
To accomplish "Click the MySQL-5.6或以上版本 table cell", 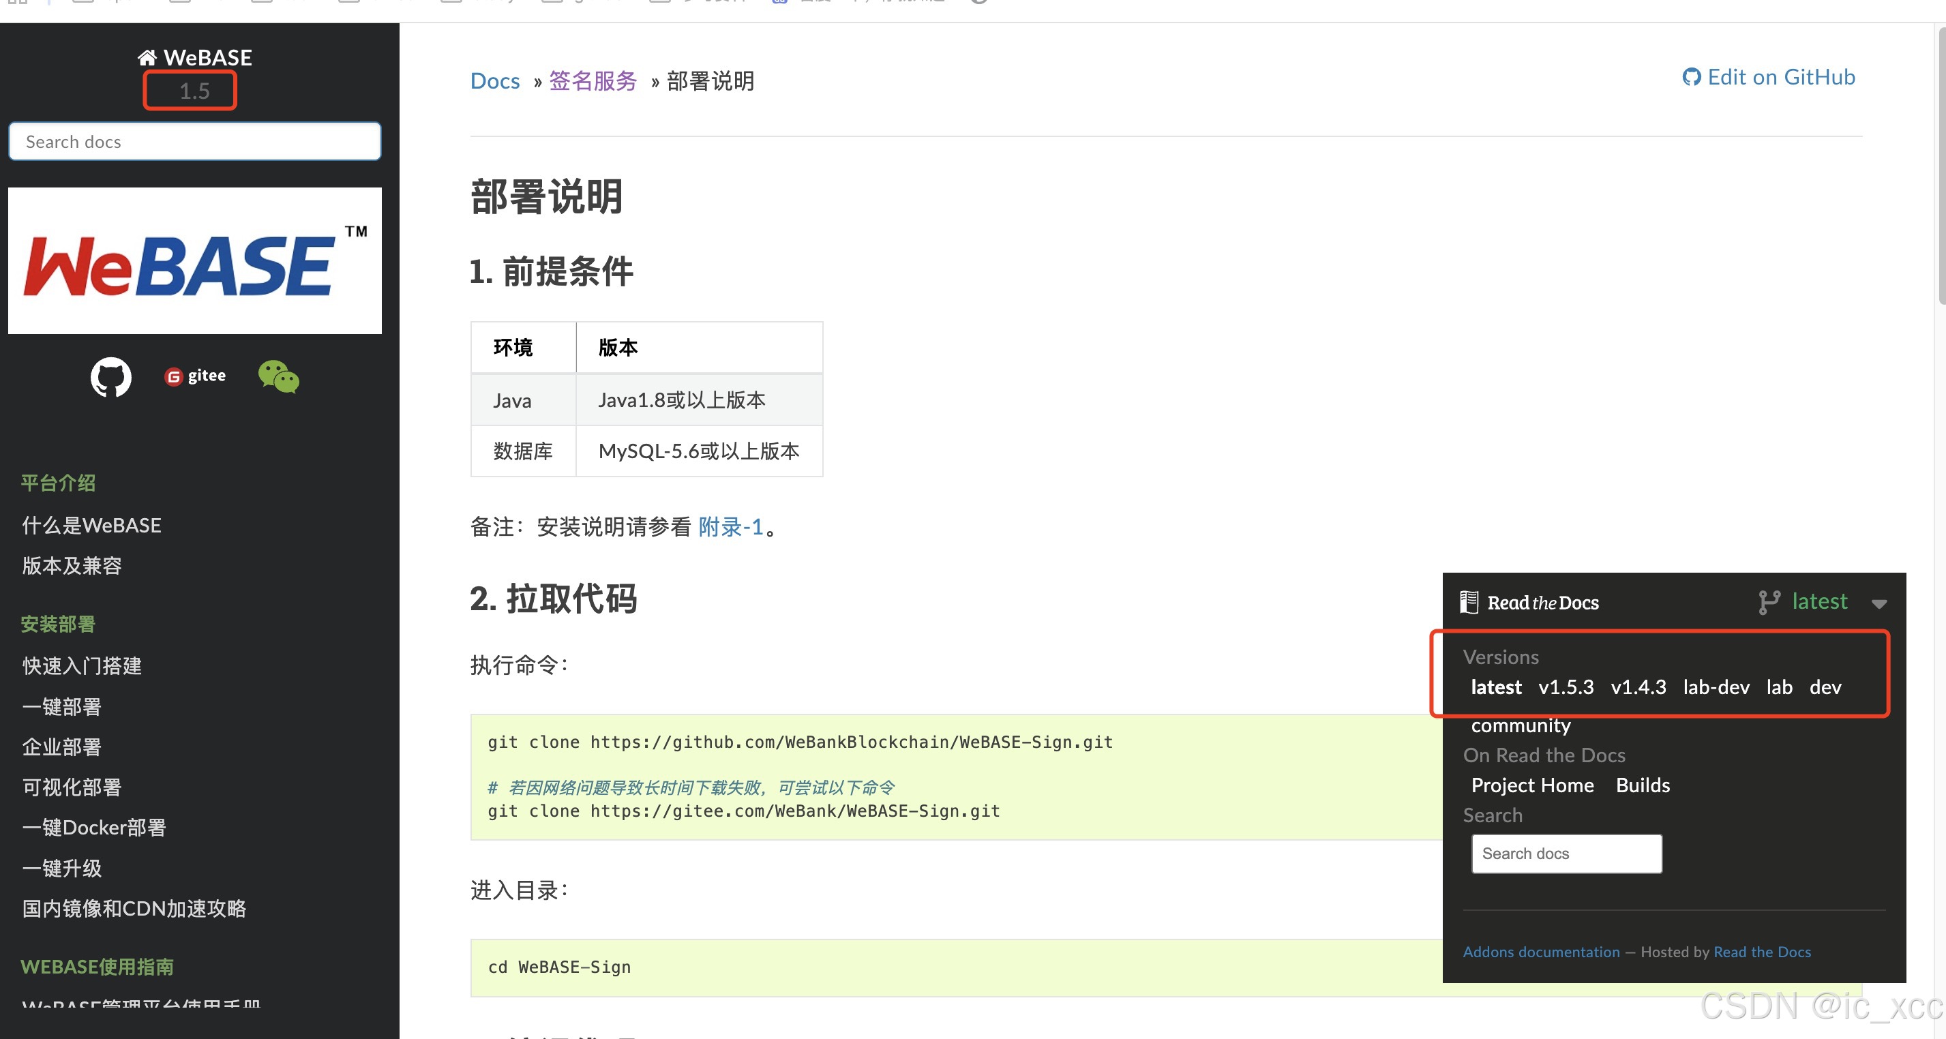I will (700, 451).
